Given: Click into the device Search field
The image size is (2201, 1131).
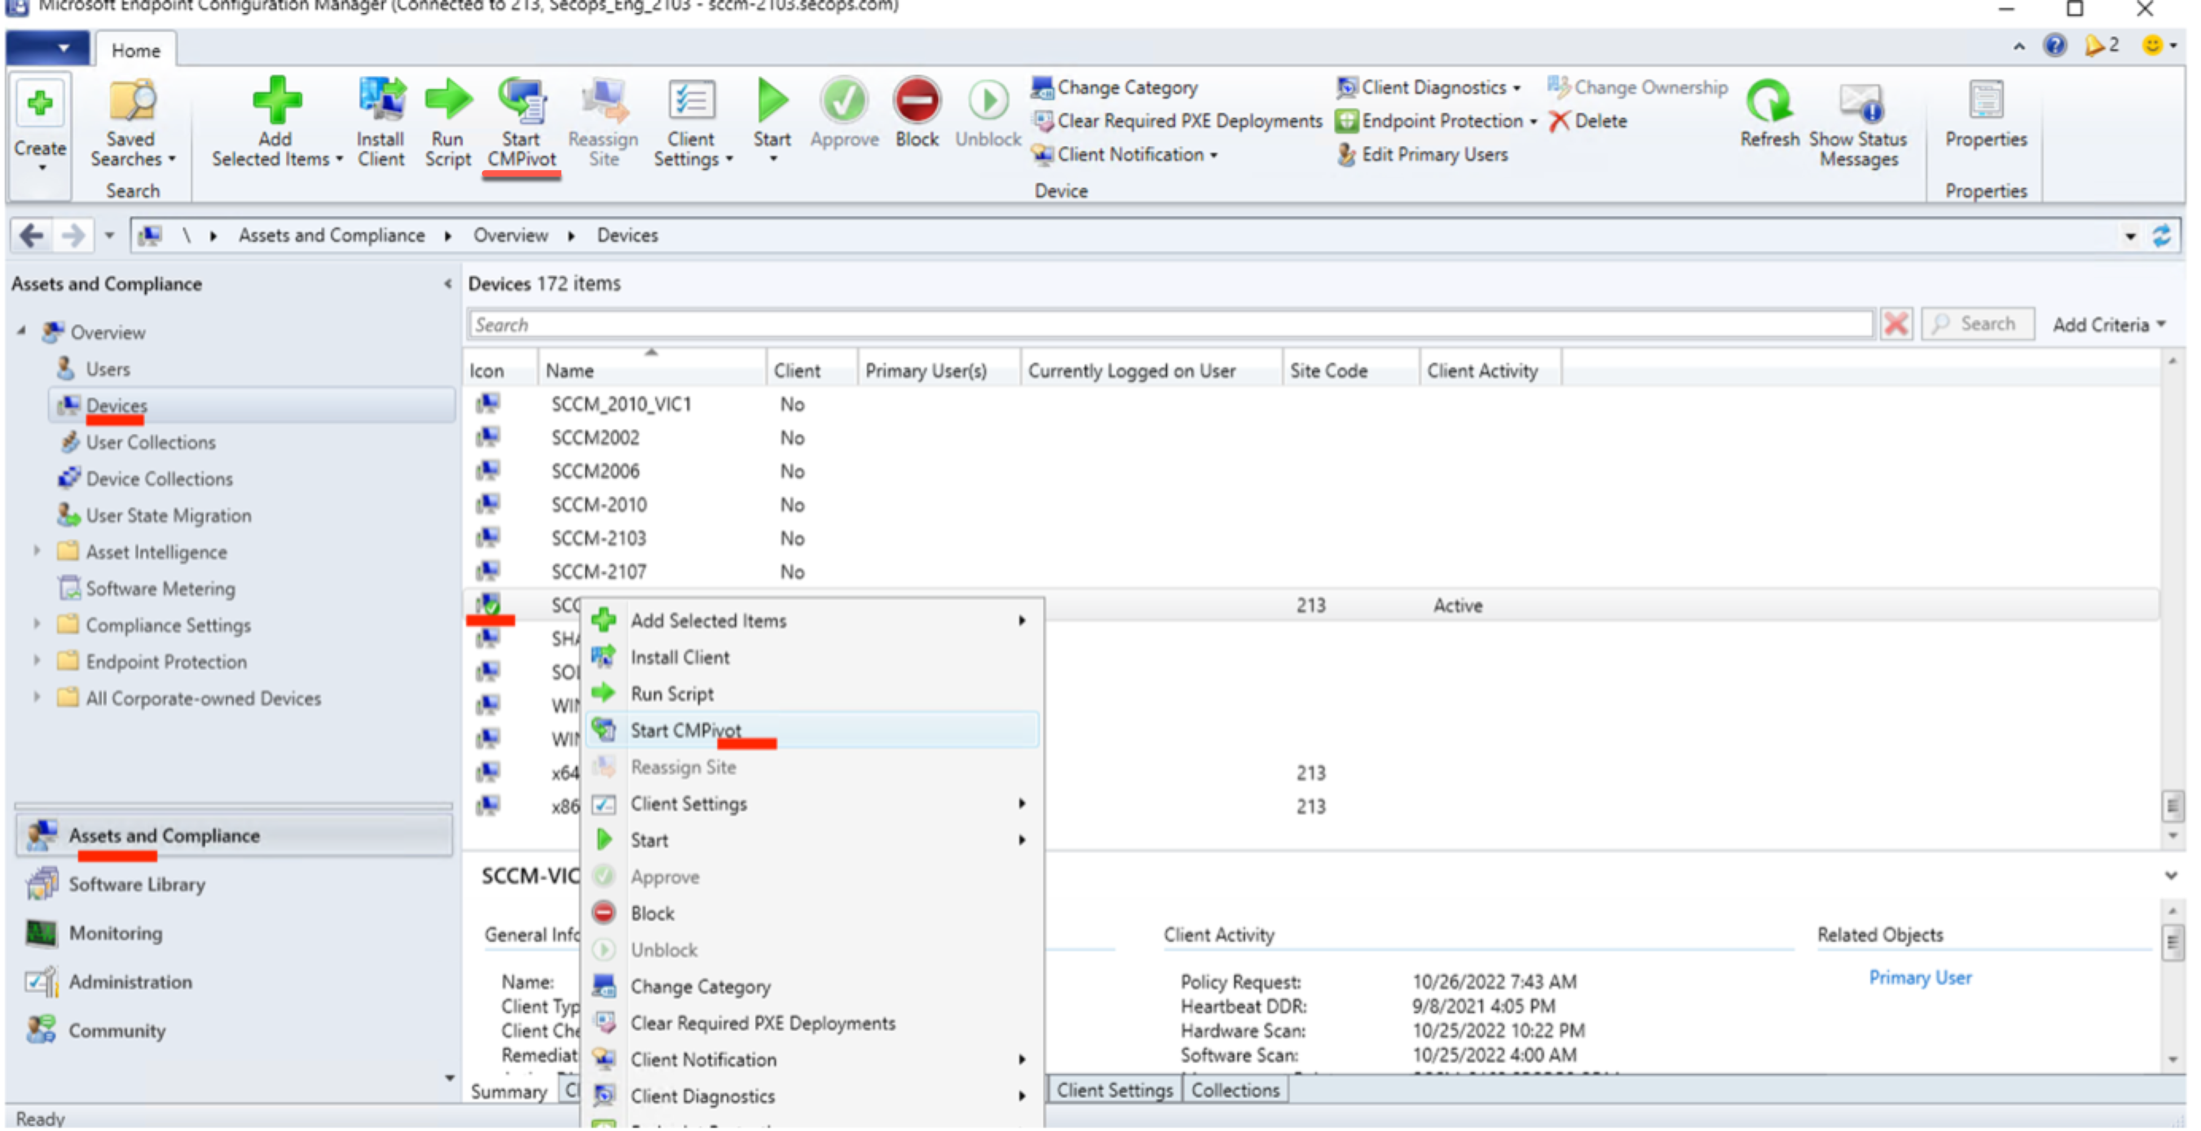Looking at the screenshot, I should pyautogui.click(x=1170, y=325).
